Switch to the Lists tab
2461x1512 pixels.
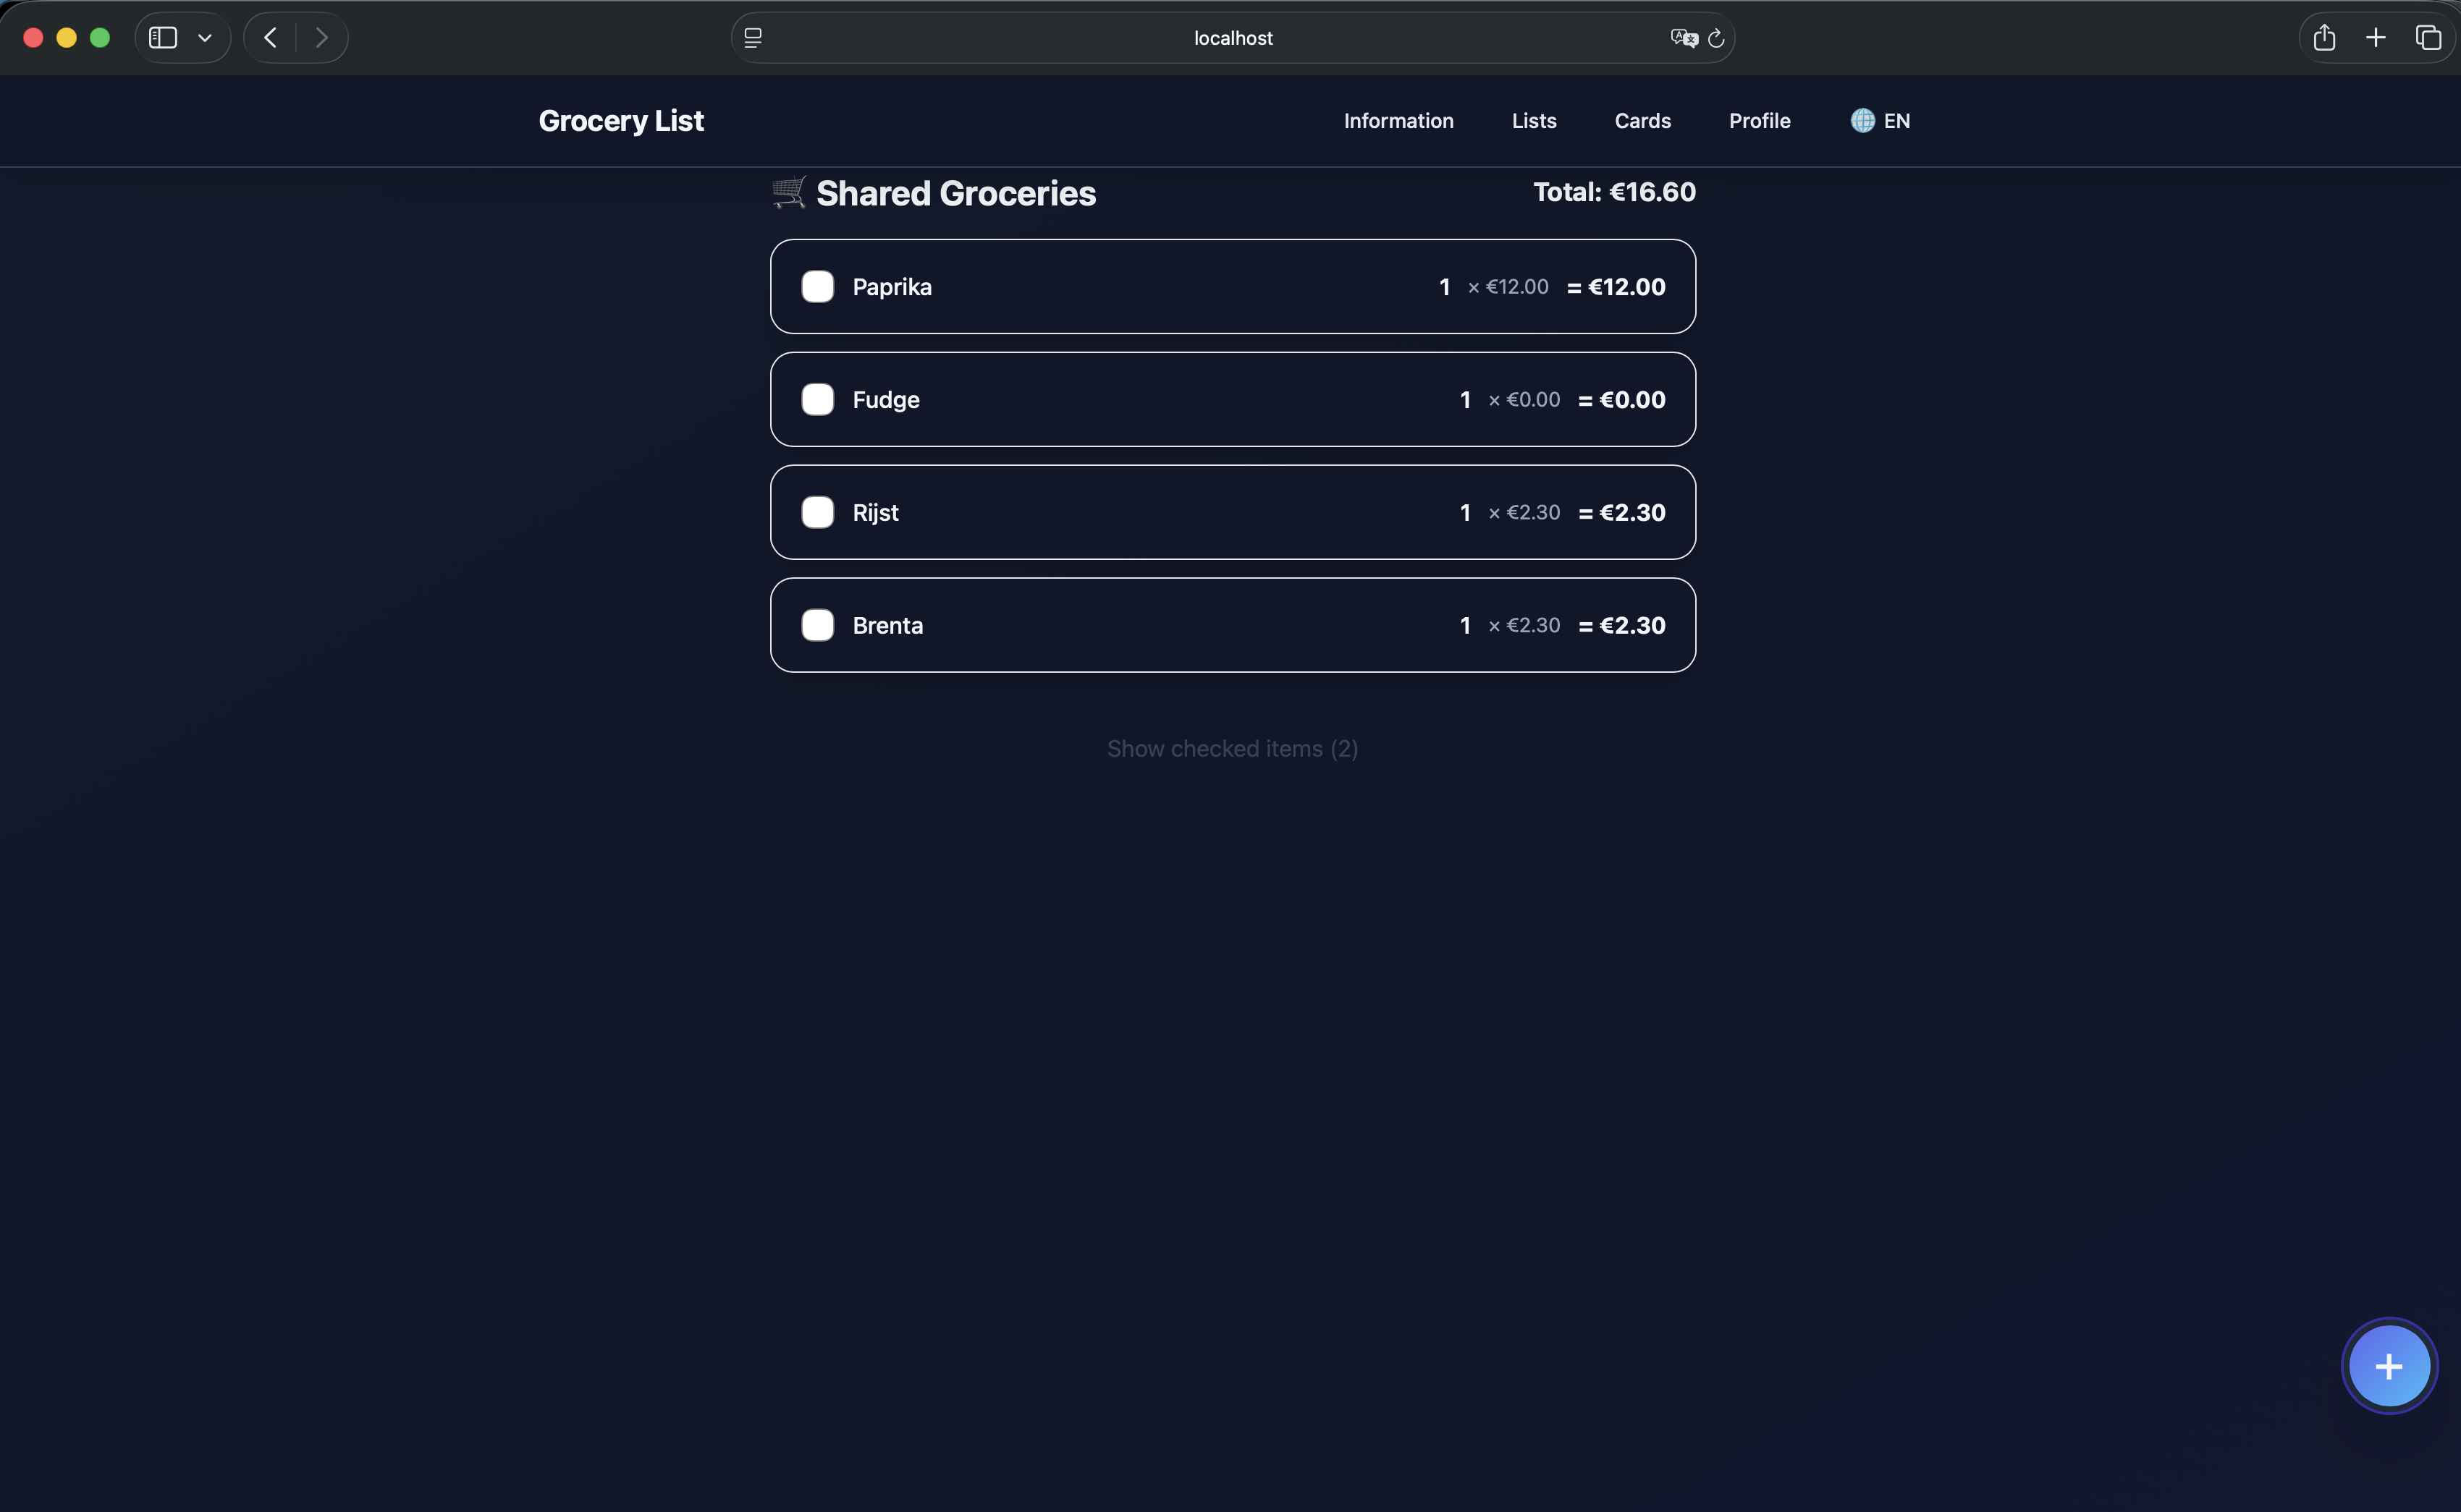click(x=1534, y=120)
